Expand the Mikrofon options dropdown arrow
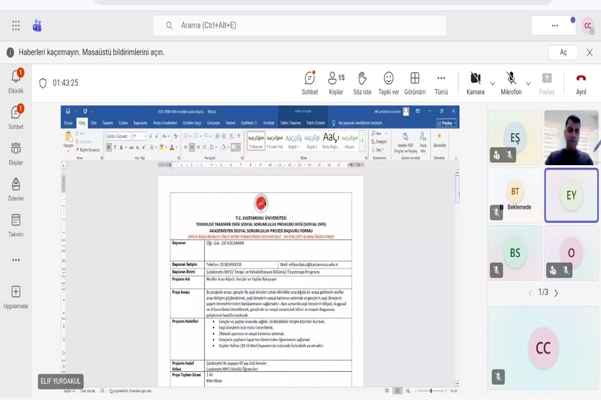This screenshot has width=601, height=400. tap(528, 83)
